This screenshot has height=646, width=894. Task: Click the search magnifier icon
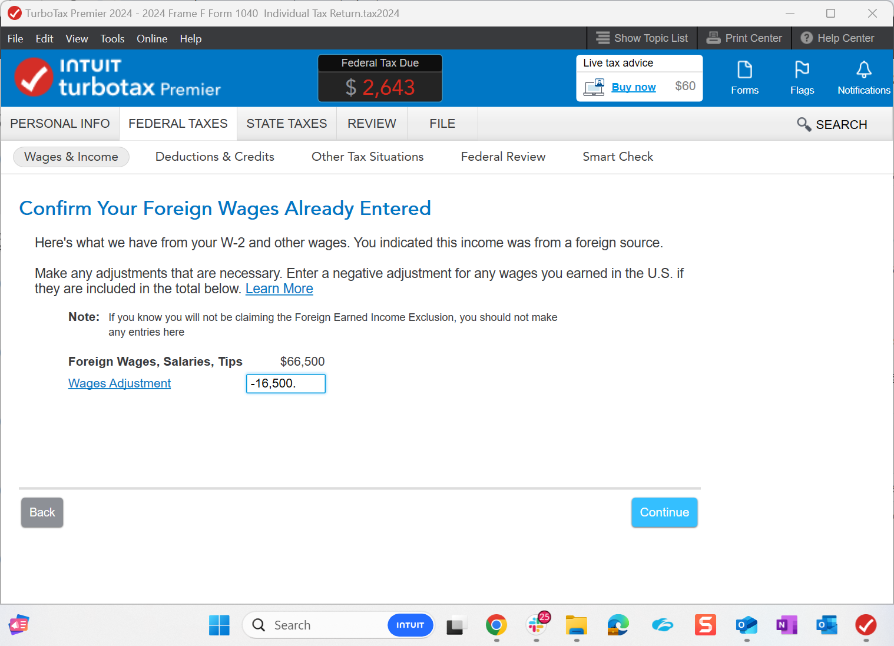[804, 124]
